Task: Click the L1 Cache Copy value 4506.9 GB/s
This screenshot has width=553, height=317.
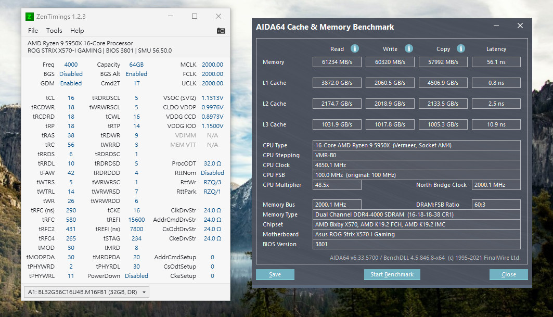Action: pos(443,83)
